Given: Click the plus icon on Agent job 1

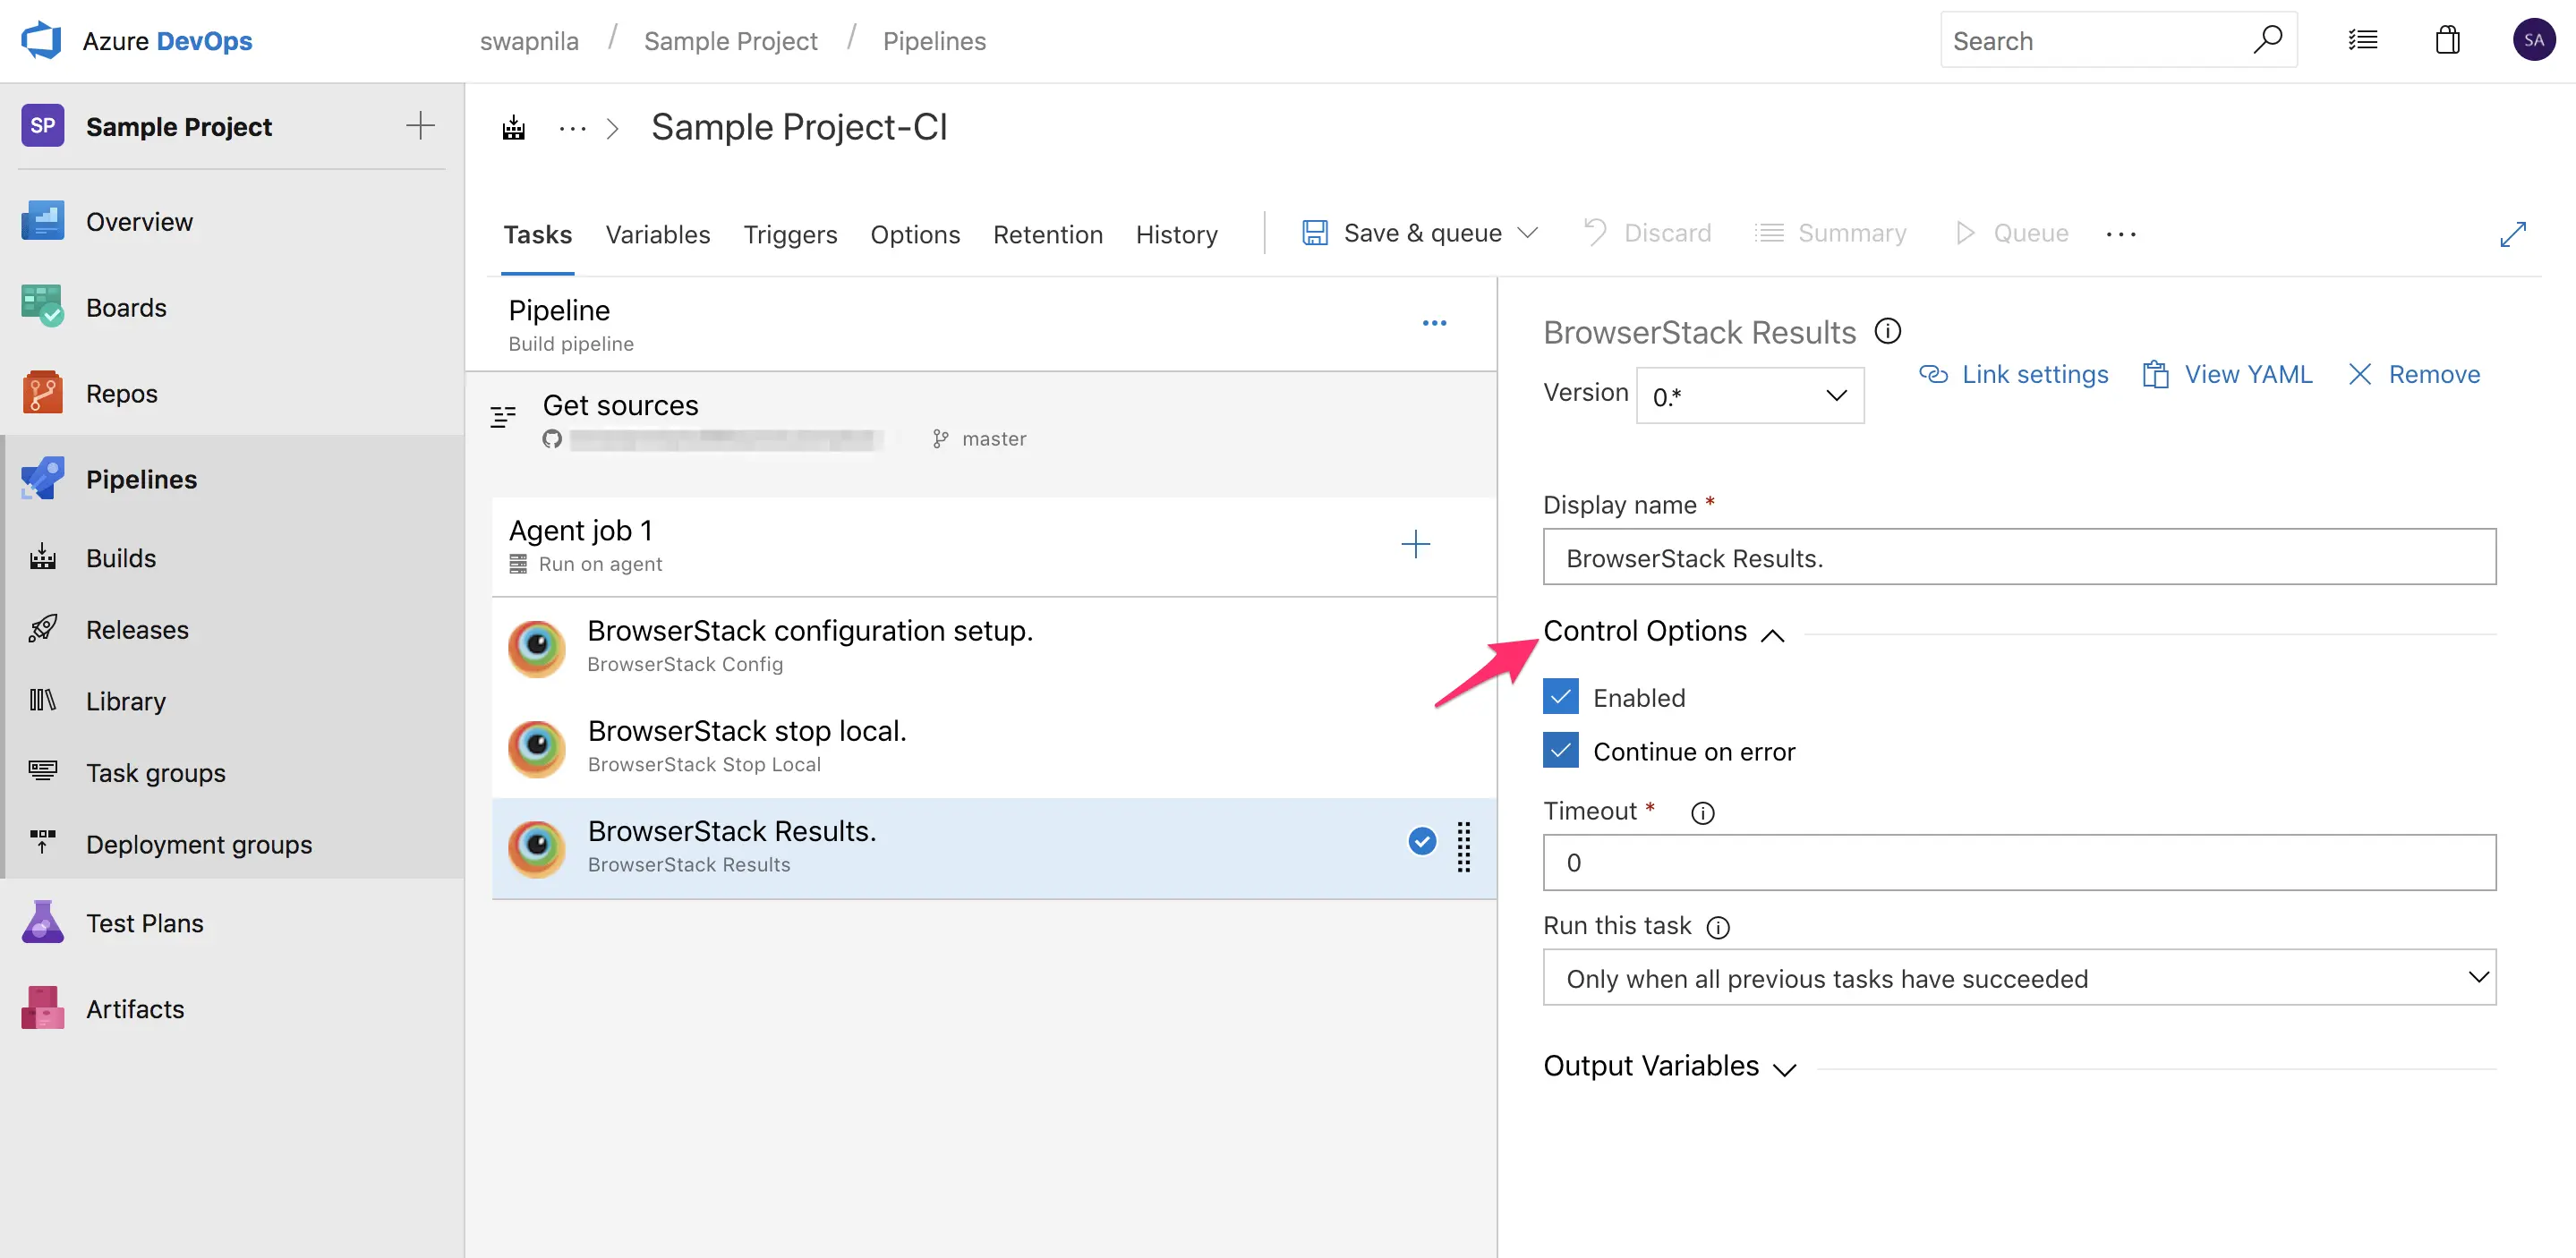Looking at the screenshot, I should click(1414, 544).
